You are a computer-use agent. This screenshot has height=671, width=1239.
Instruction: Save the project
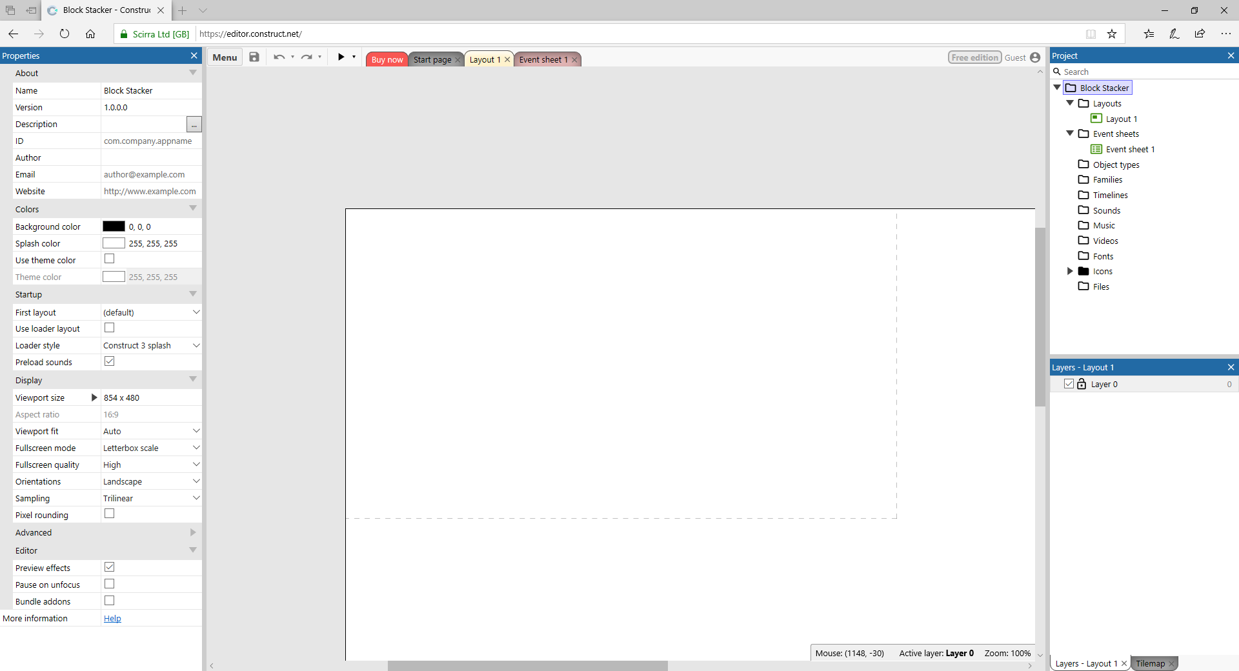[x=253, y=57]
